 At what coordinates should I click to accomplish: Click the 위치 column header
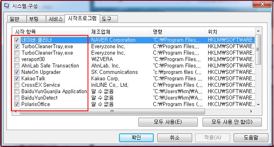click(230, 32)
